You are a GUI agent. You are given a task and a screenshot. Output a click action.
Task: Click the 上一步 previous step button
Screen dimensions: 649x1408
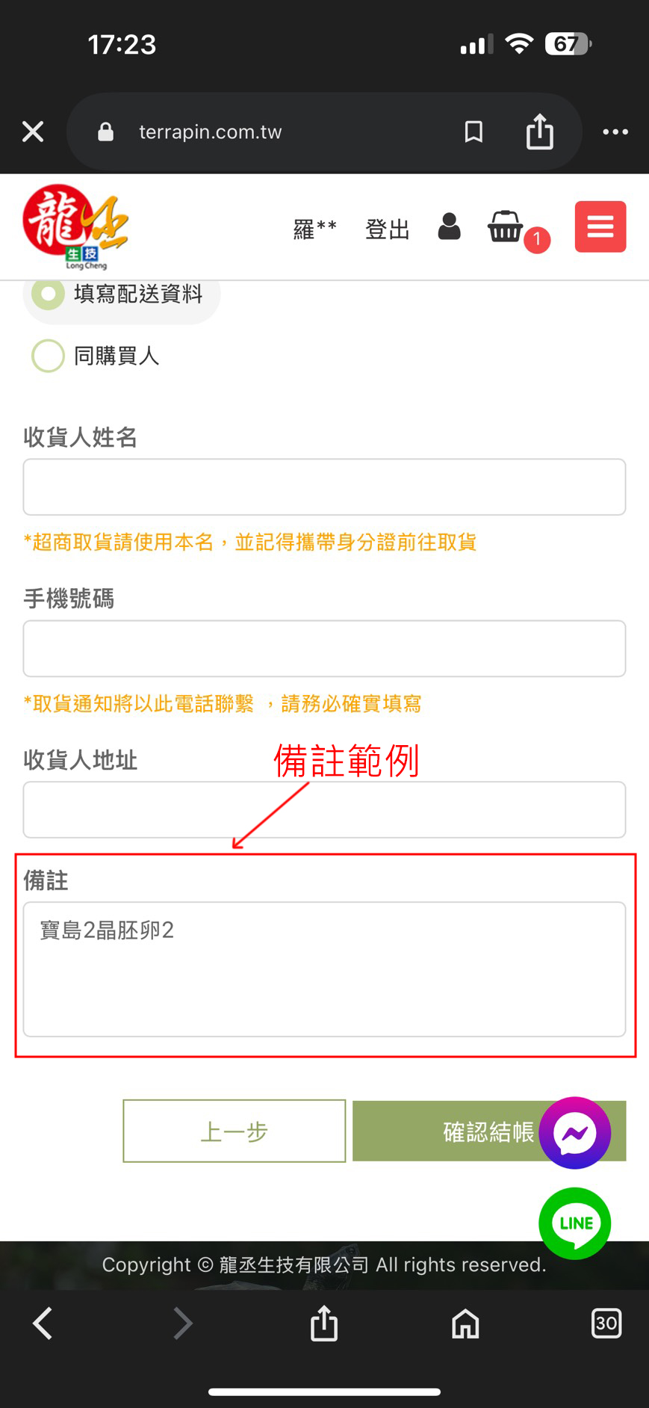coord(234,1131)
